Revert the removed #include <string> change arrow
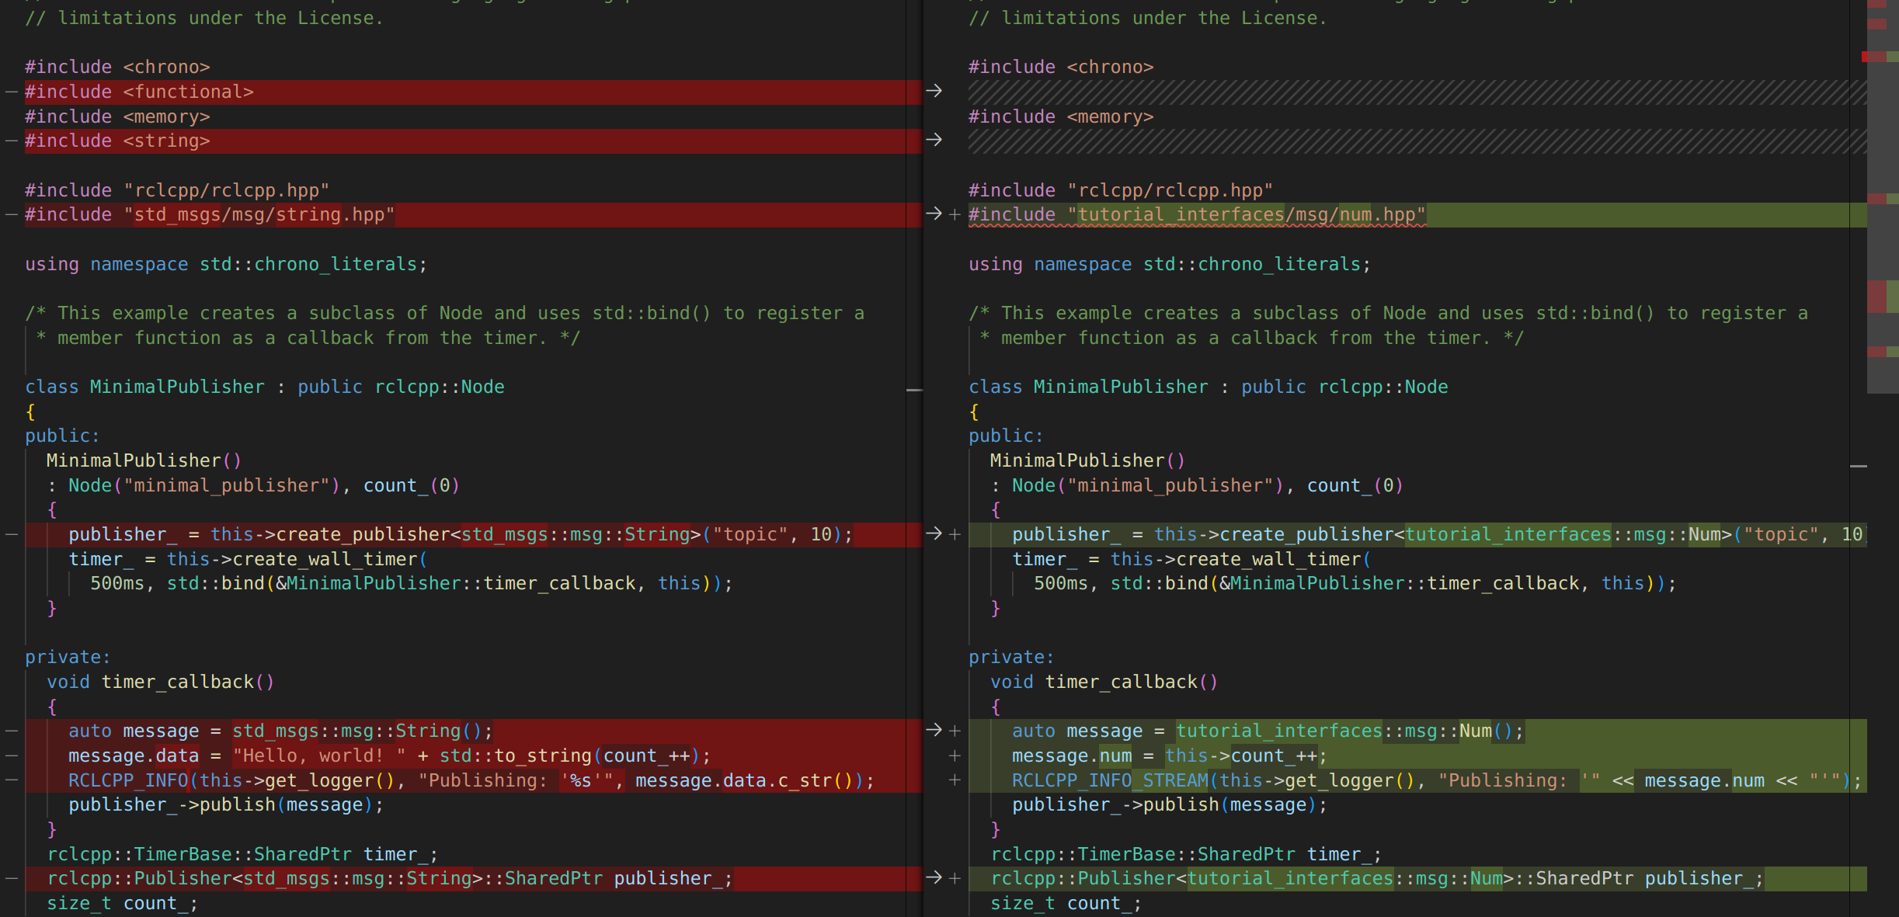 click(934, 141)
